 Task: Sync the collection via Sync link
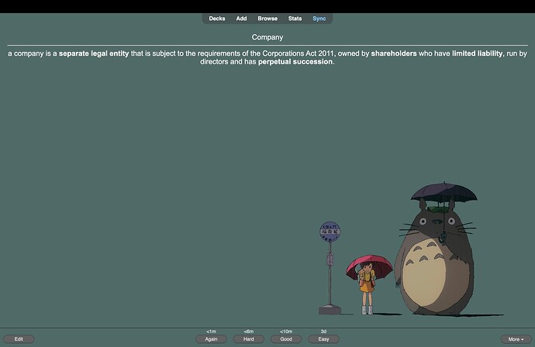319,19
